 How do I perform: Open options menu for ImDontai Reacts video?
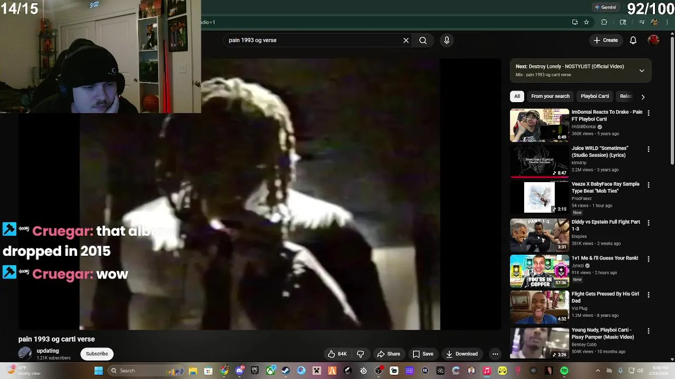pyautogui.click(x=649, y=113)
